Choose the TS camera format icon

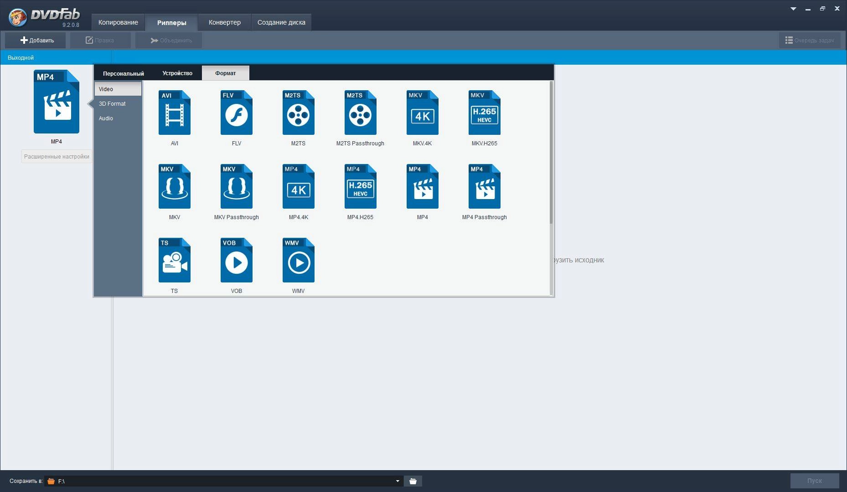pyautogui.click(x=175, y=260)
